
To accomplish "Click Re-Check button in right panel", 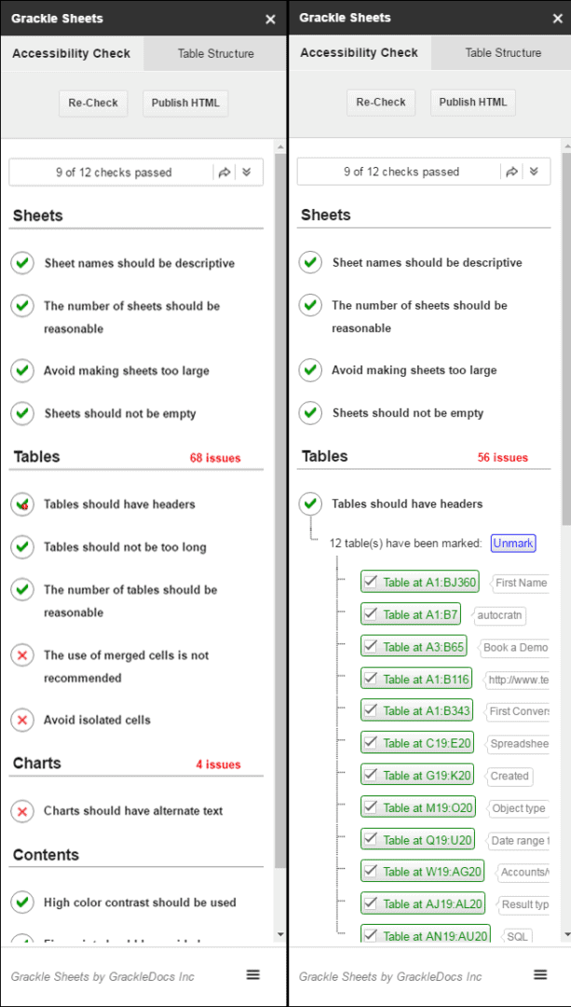I will pyautogui.click(x=381, y=103).
